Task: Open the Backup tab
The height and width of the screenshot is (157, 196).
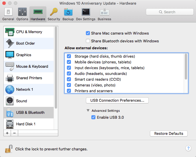Action: tap(68, 14)
